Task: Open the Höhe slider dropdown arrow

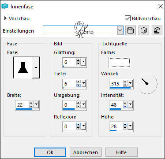Action: click(x=130, y=126)
